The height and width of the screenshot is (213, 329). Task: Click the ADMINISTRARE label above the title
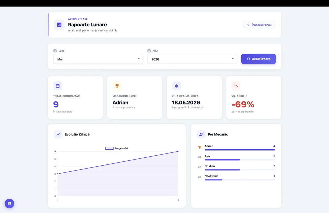[78, 19]
